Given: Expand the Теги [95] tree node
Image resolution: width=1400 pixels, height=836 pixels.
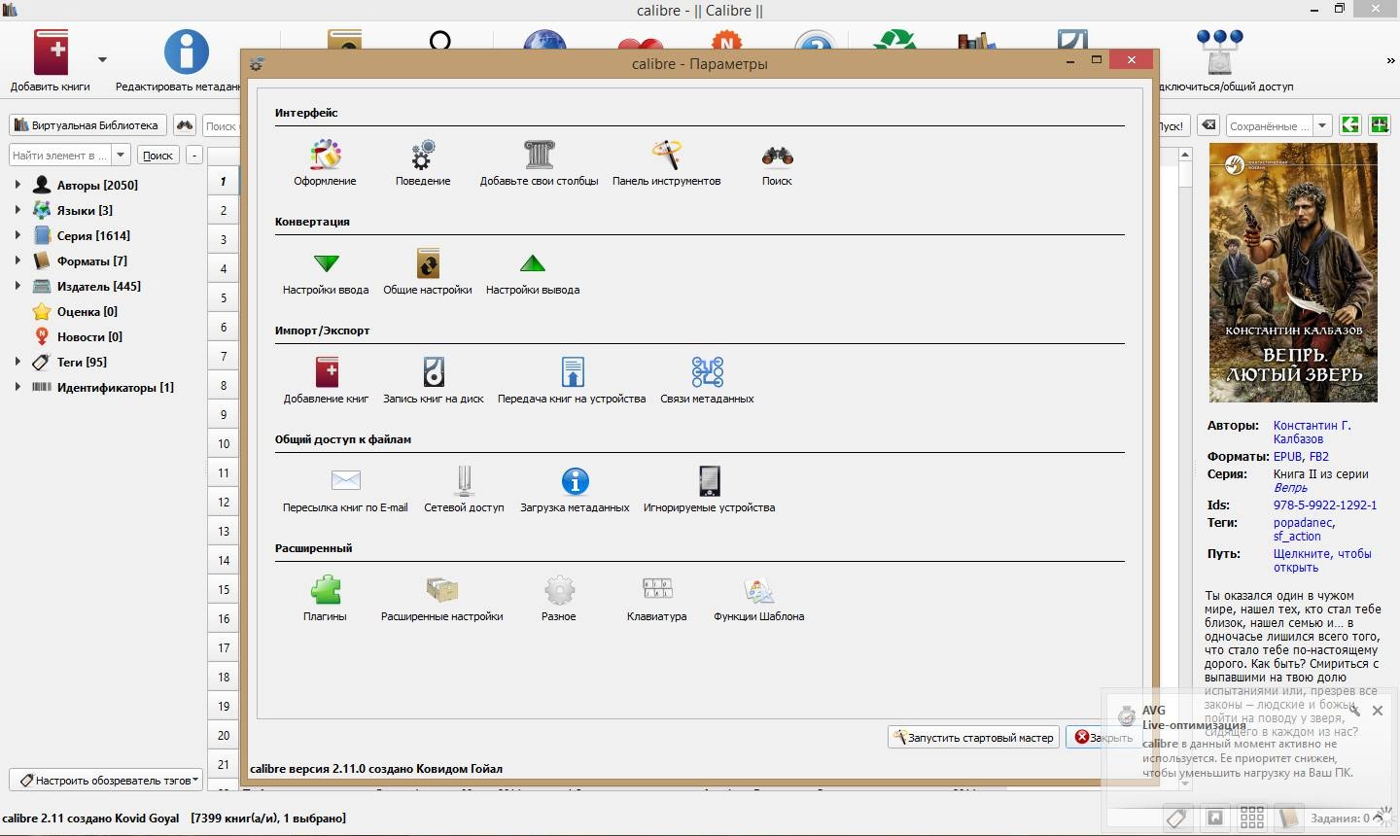Looking at the screenshot, I should tap(17, 361).
